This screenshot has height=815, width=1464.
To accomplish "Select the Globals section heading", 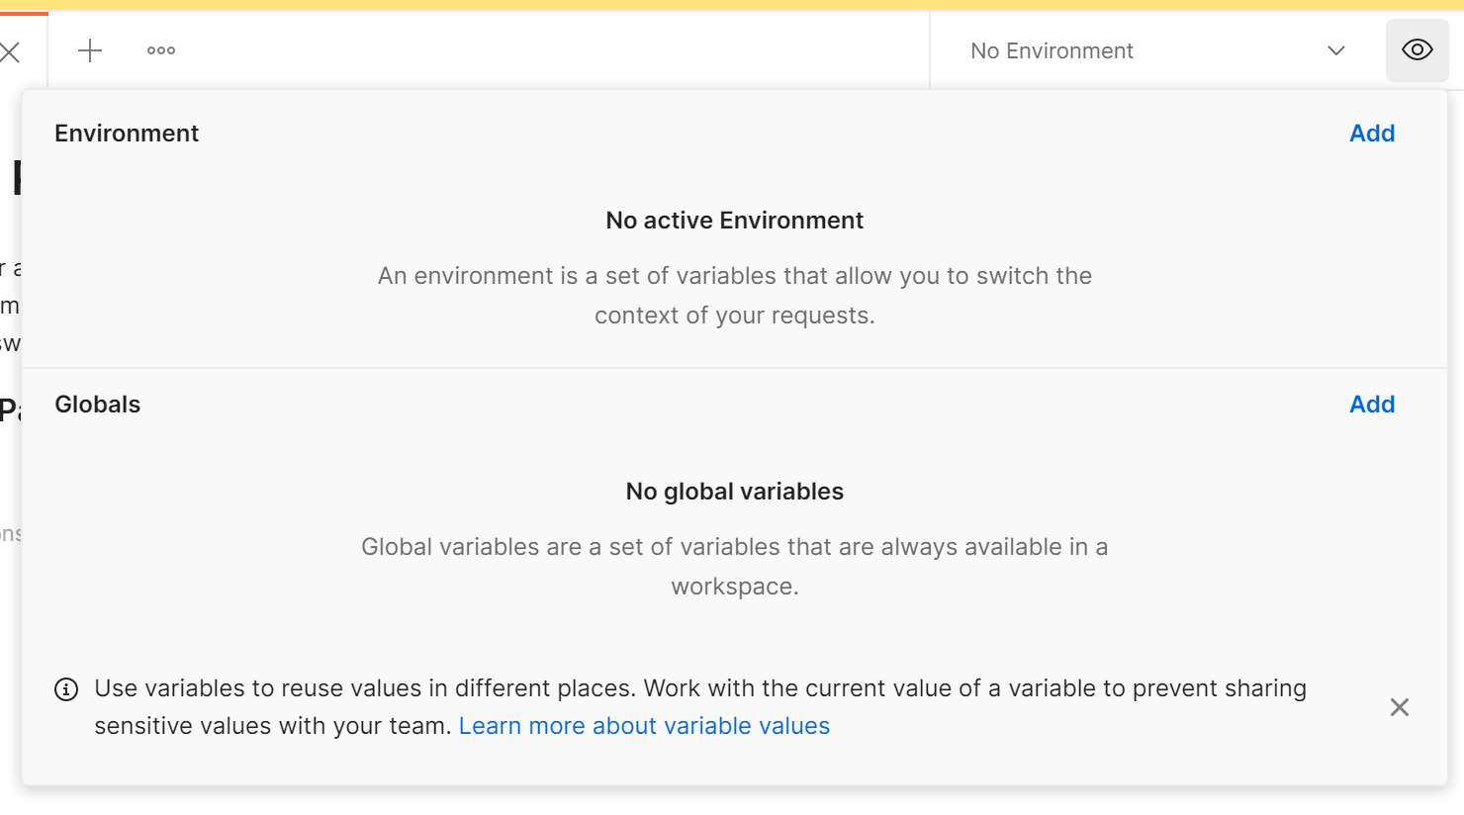I will click(98, 405).
